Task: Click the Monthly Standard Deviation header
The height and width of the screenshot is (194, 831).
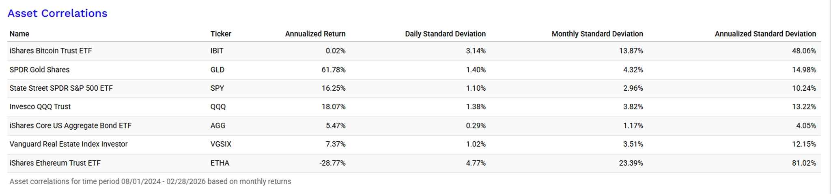Action: pos(597,34)
